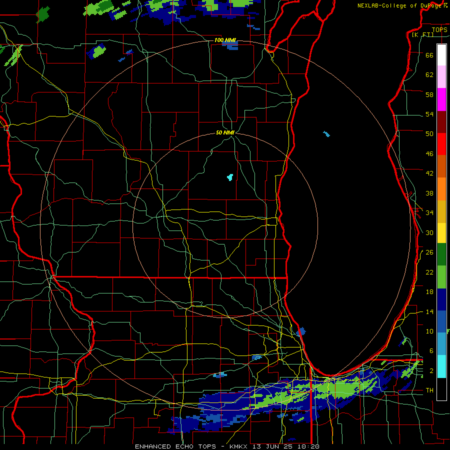Click the white color band near 66

click(x=441, y=55)
